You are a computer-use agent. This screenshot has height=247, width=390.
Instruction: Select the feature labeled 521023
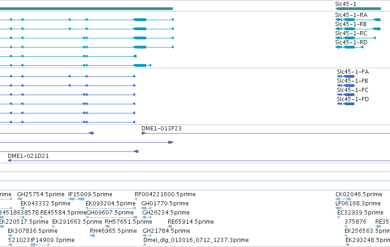[19, 240]
